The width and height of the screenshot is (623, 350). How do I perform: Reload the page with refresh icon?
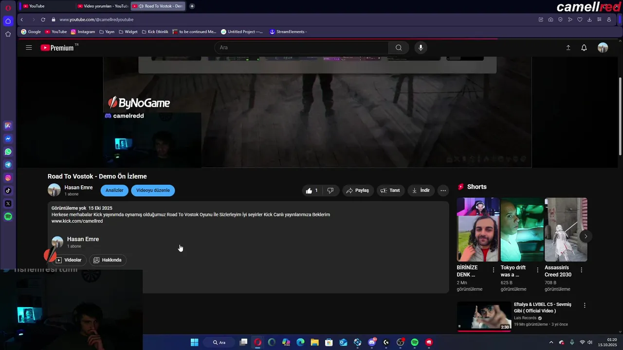[43, 19]
